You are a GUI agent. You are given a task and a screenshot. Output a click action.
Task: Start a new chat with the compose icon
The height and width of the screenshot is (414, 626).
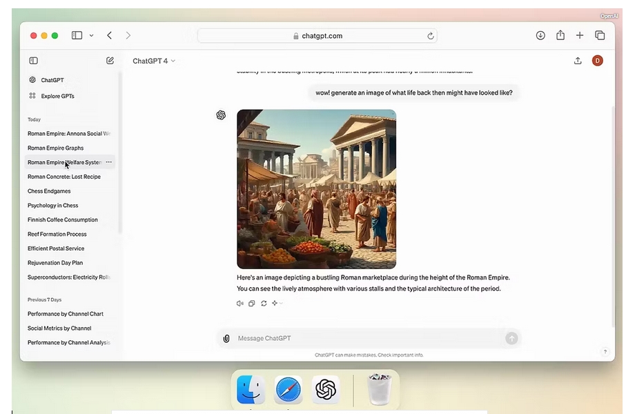click(110, 61)
